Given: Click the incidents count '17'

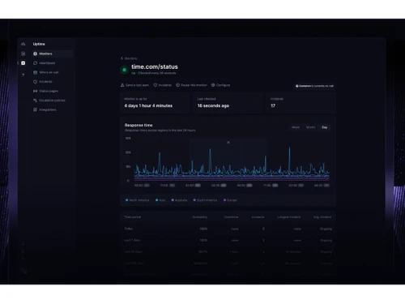Looking at the screenshot, I should click(x=273, y=105).
